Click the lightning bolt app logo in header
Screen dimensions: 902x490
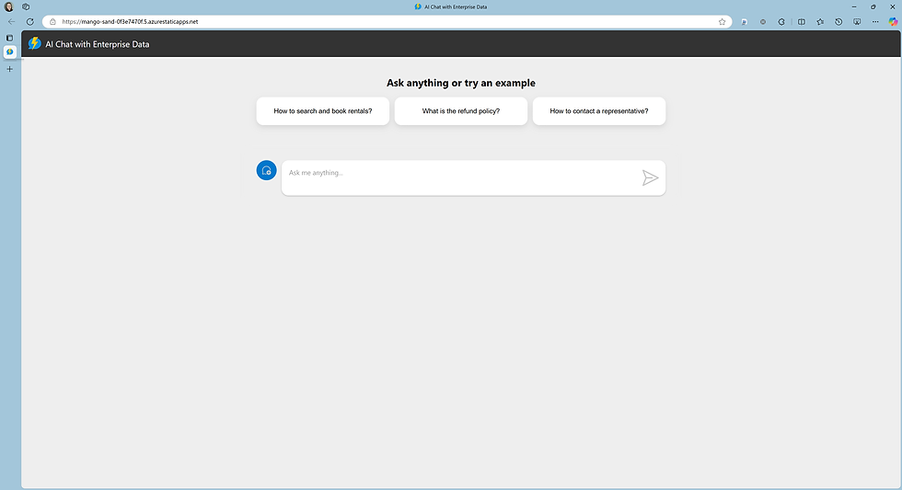35,43
